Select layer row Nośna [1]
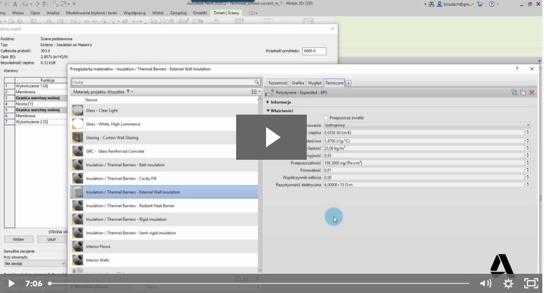 (x=36, y=104)
